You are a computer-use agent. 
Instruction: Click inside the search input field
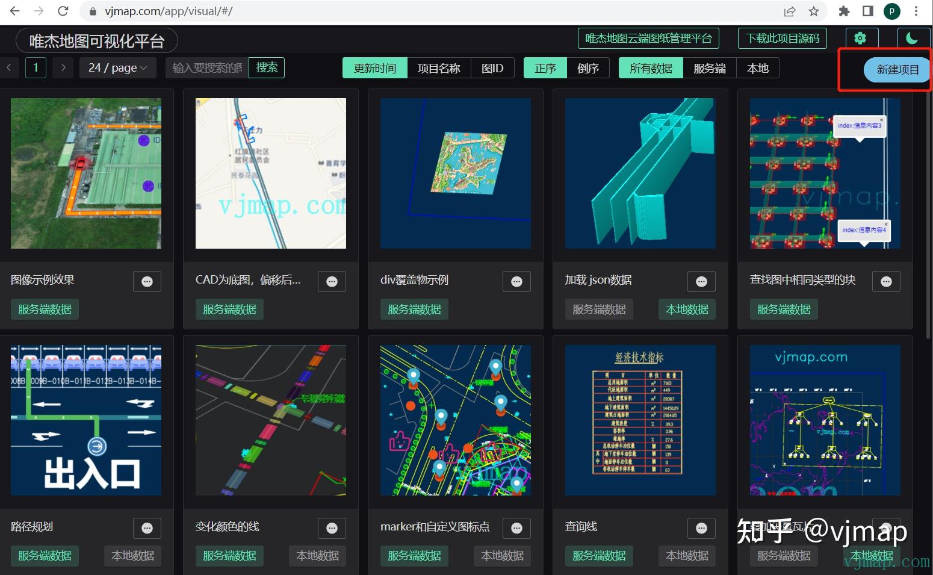pos(208,67)
